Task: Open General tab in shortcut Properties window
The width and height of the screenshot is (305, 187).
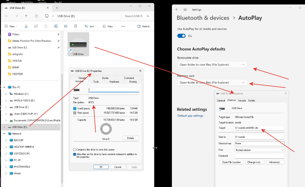Action: 221,101
